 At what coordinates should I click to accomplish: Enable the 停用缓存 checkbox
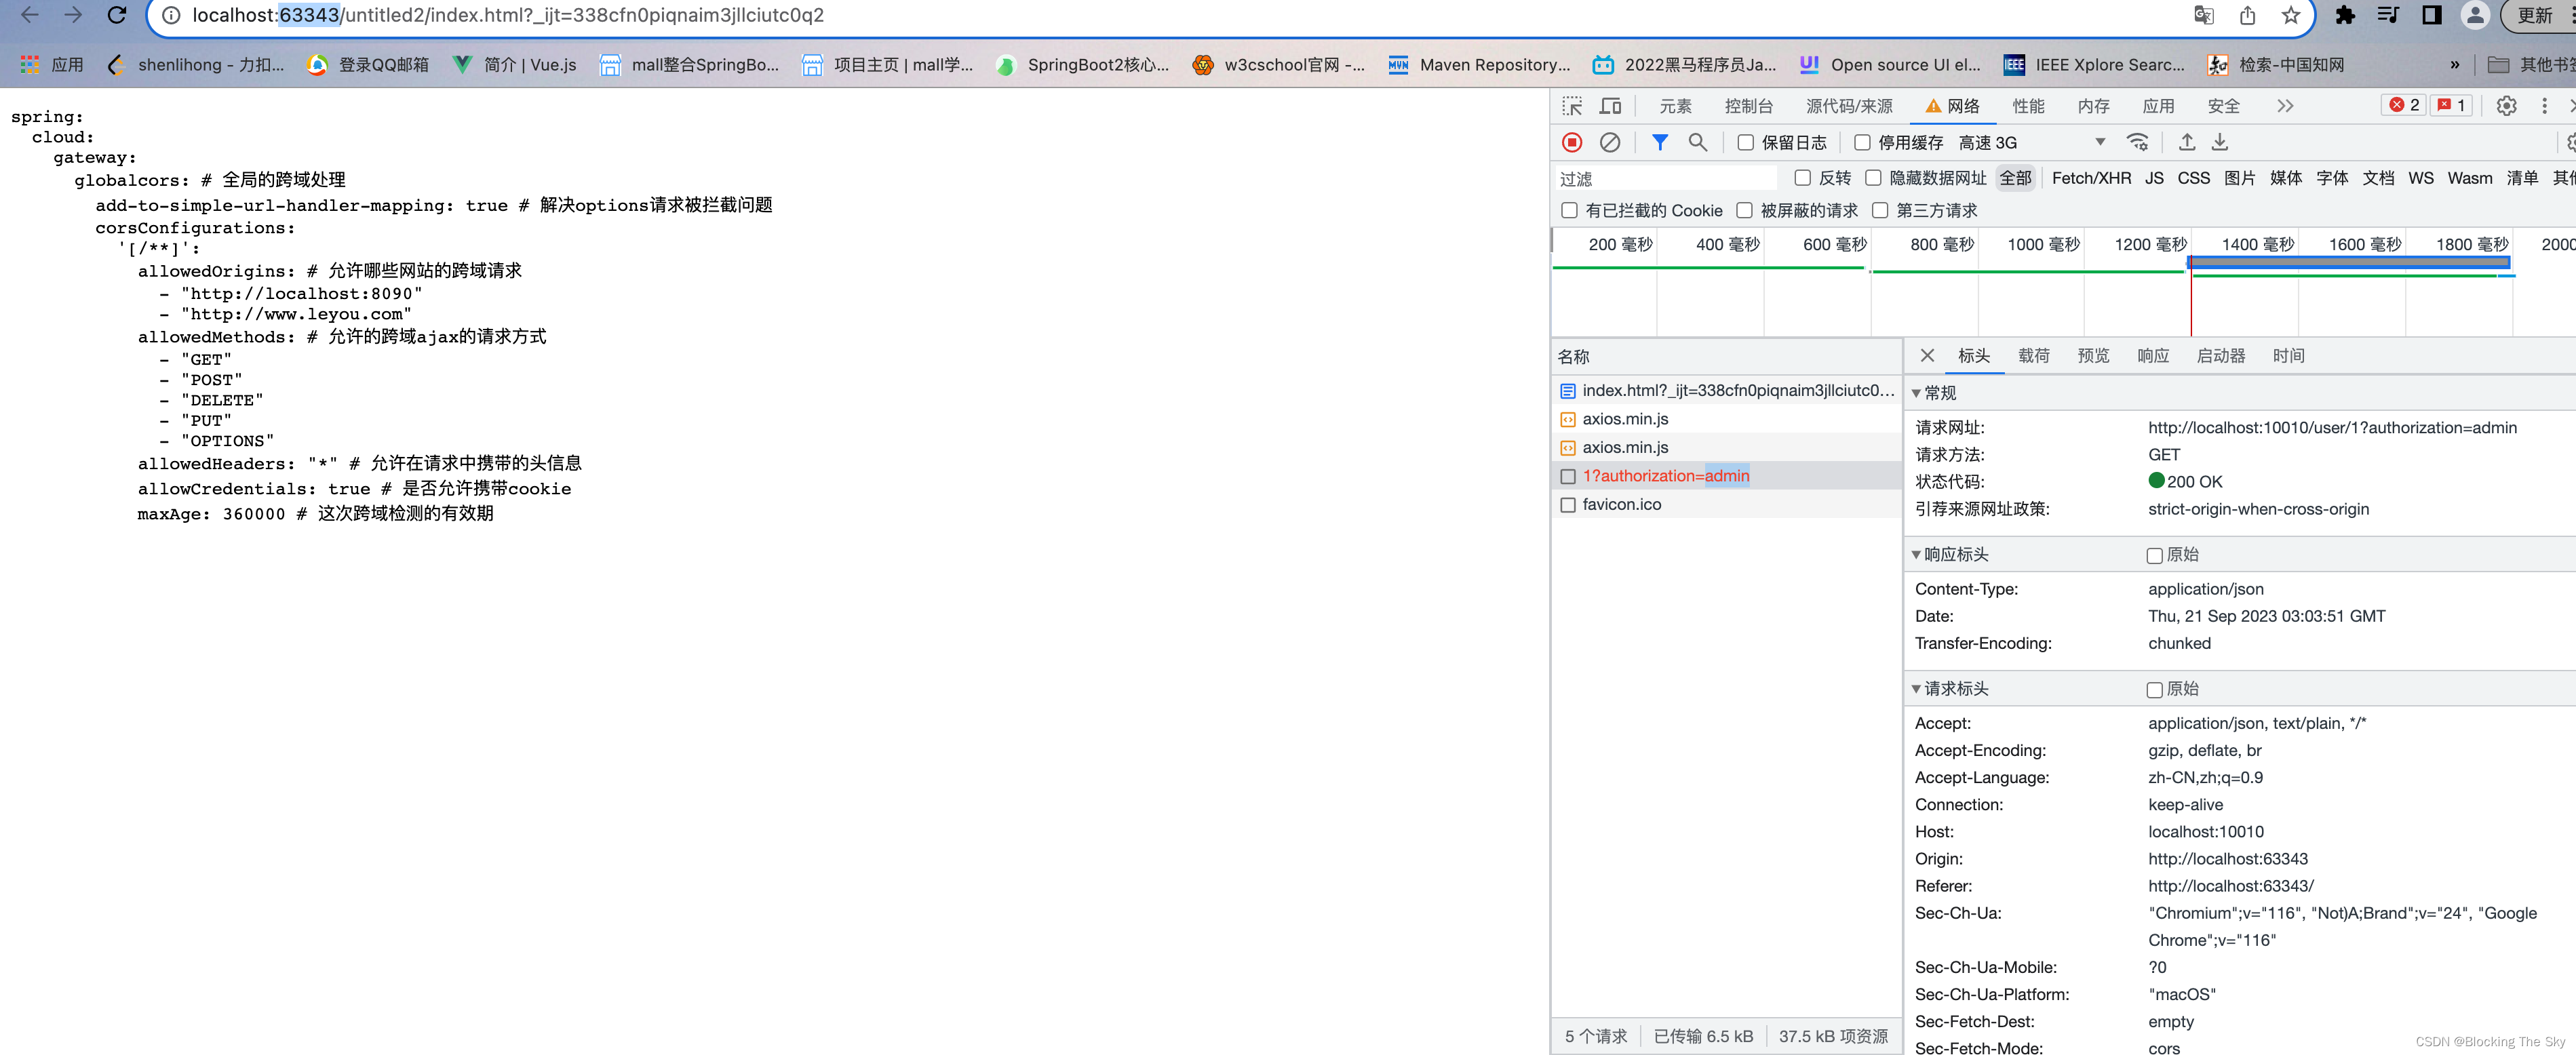1862,143
